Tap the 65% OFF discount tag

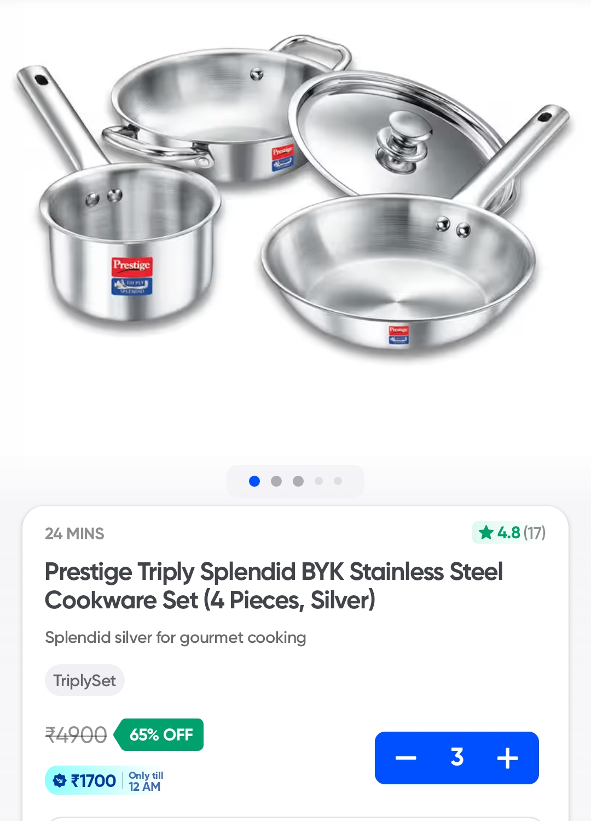coord(160,734)
